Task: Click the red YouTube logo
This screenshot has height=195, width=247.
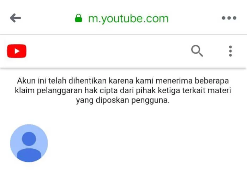Action: click(x=17, y=51)
